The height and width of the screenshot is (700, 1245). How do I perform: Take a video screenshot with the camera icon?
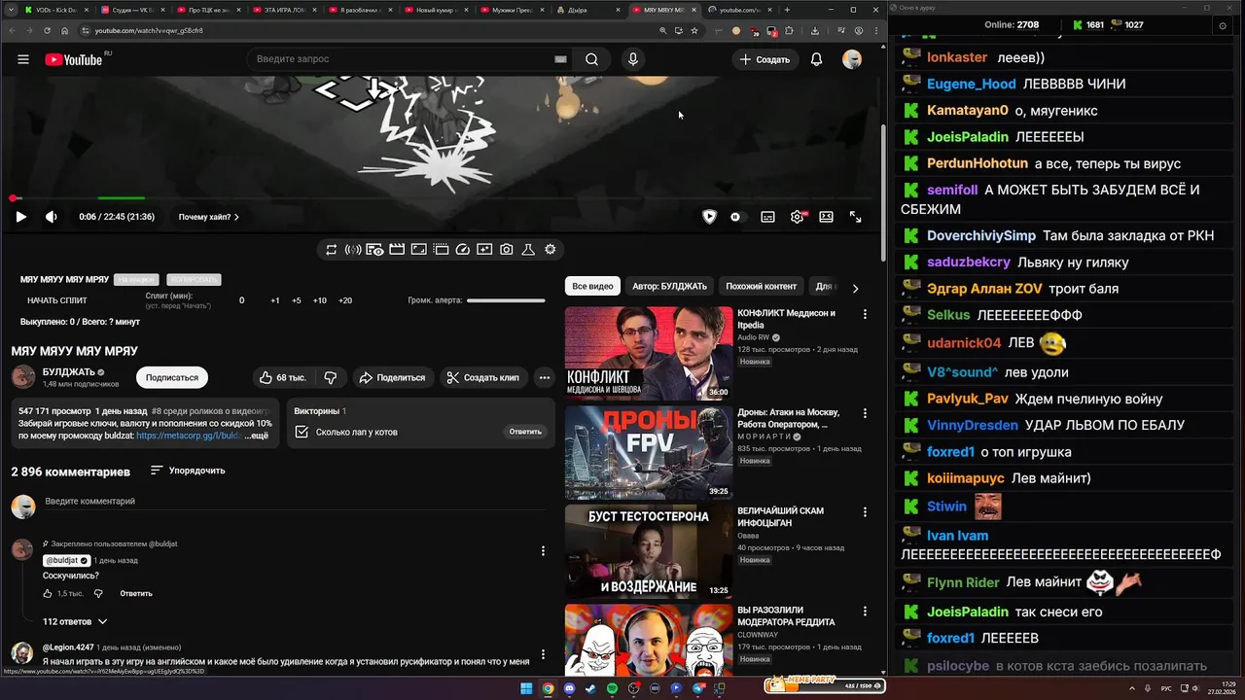coord(507,250)
